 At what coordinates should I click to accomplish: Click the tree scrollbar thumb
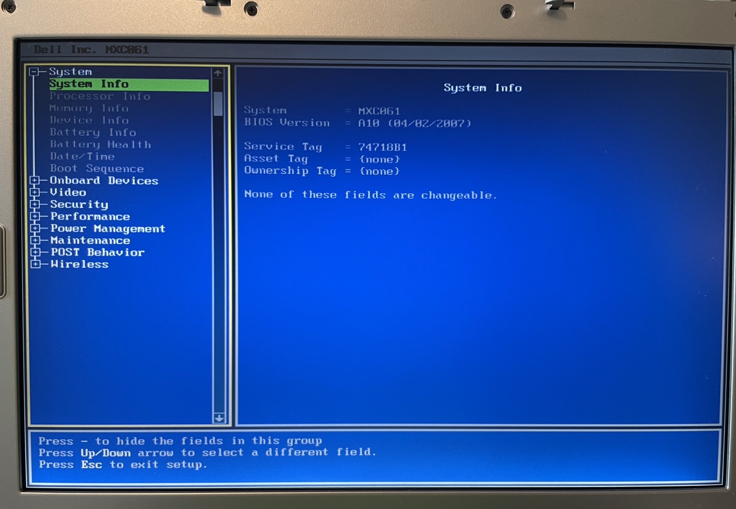tap(218, 104)
